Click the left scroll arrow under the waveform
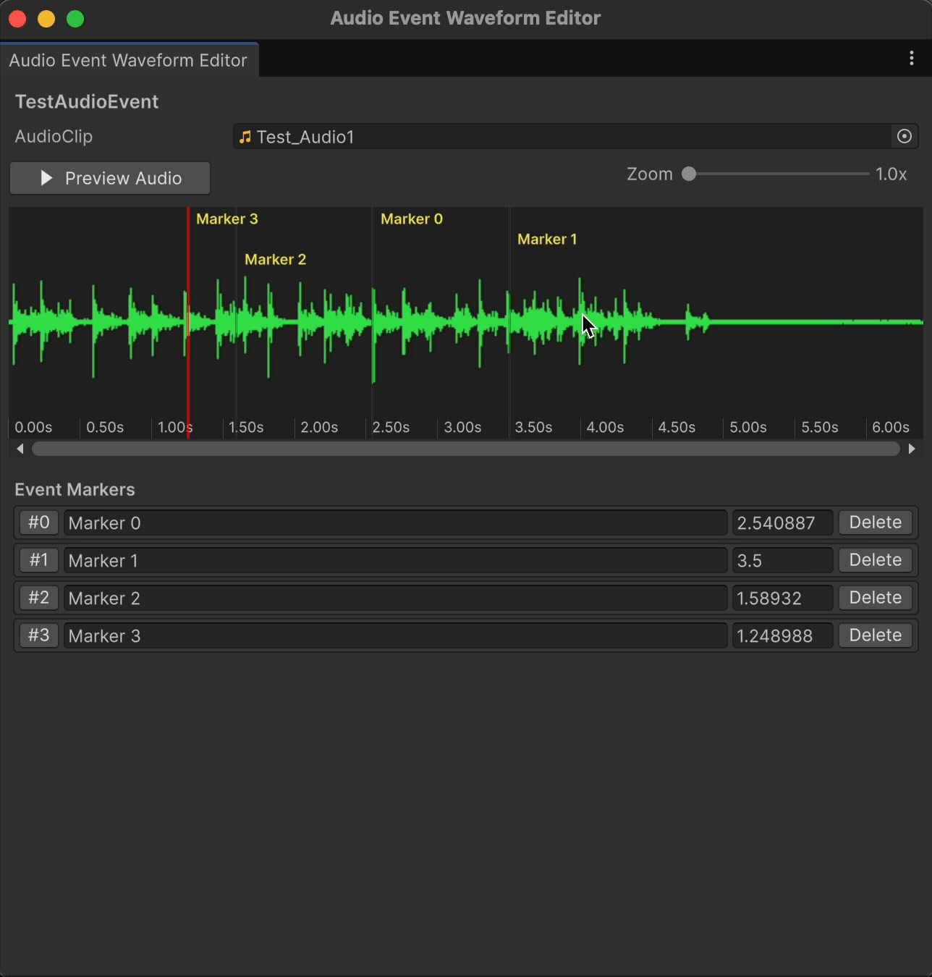The width and height of the screenshot is (932, 977). (x=20, y=449)
